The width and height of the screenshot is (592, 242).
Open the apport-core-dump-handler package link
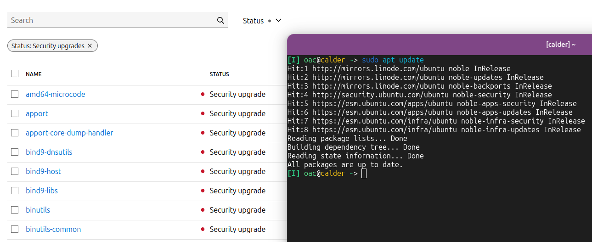pyautogui.click(x=69, y=133)
